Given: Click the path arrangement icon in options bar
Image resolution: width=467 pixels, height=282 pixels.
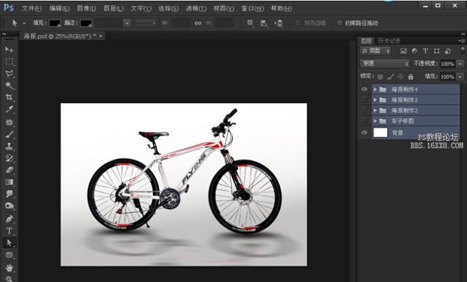Looking at the screenshot, I should tap(279, 24).
